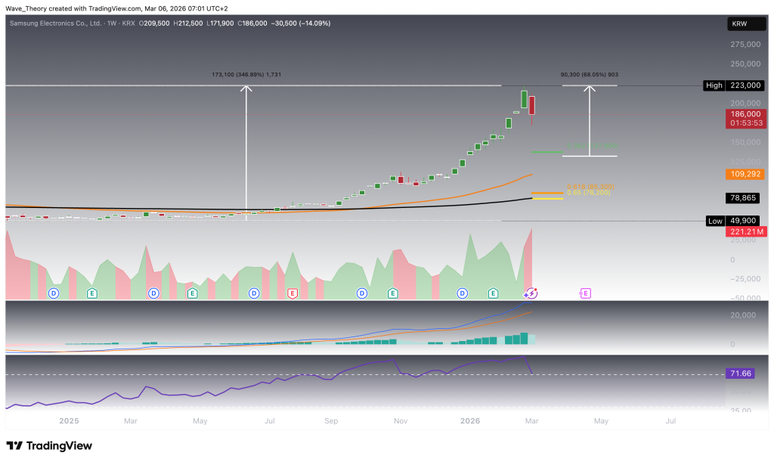
Task: Select the orange moving average label 109,292
Action: pyautogui.click(x=746, y=174)
